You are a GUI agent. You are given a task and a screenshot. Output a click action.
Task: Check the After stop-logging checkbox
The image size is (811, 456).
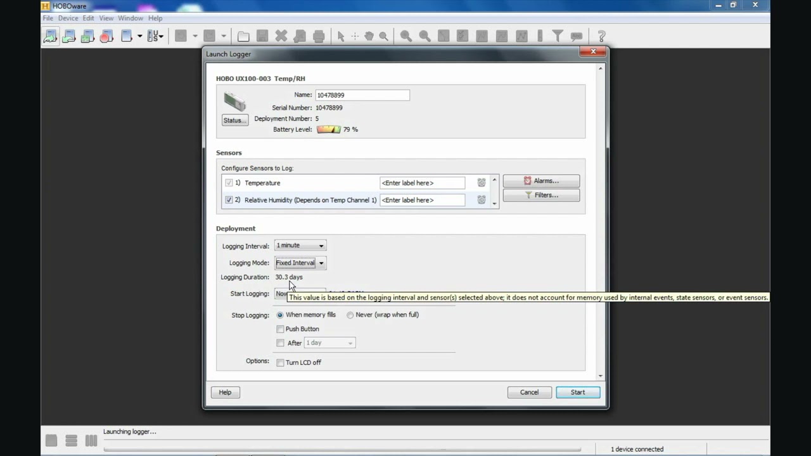280,343
